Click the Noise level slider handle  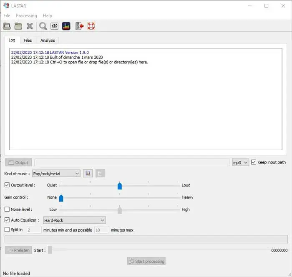point(120,210)
